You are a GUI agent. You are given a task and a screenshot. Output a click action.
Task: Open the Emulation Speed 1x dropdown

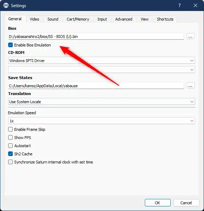coord(102,121)
